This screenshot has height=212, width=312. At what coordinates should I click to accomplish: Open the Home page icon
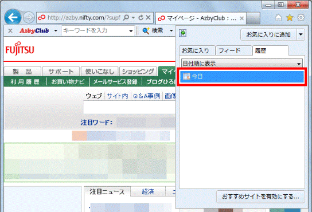point(278,18)
